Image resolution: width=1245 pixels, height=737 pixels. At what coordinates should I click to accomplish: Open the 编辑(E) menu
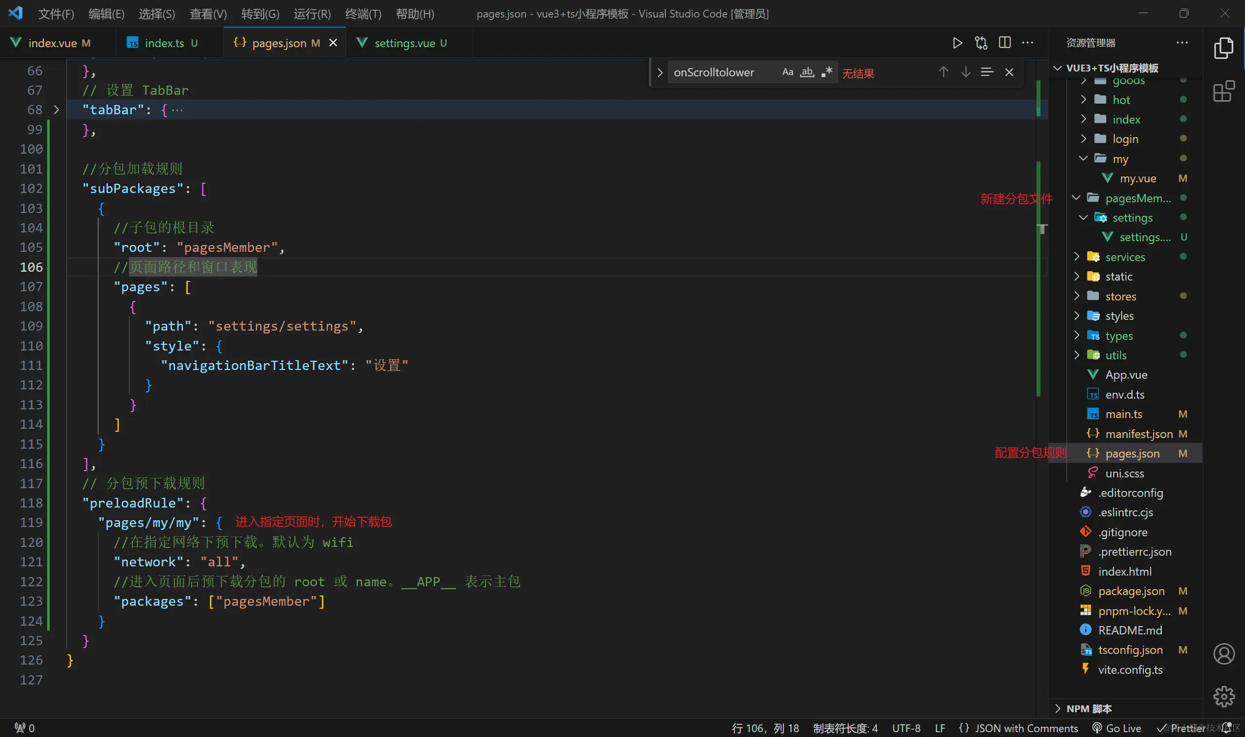tap(107, 14)
